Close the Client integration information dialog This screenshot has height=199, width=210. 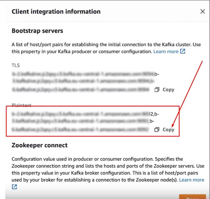tap(203, 12)
